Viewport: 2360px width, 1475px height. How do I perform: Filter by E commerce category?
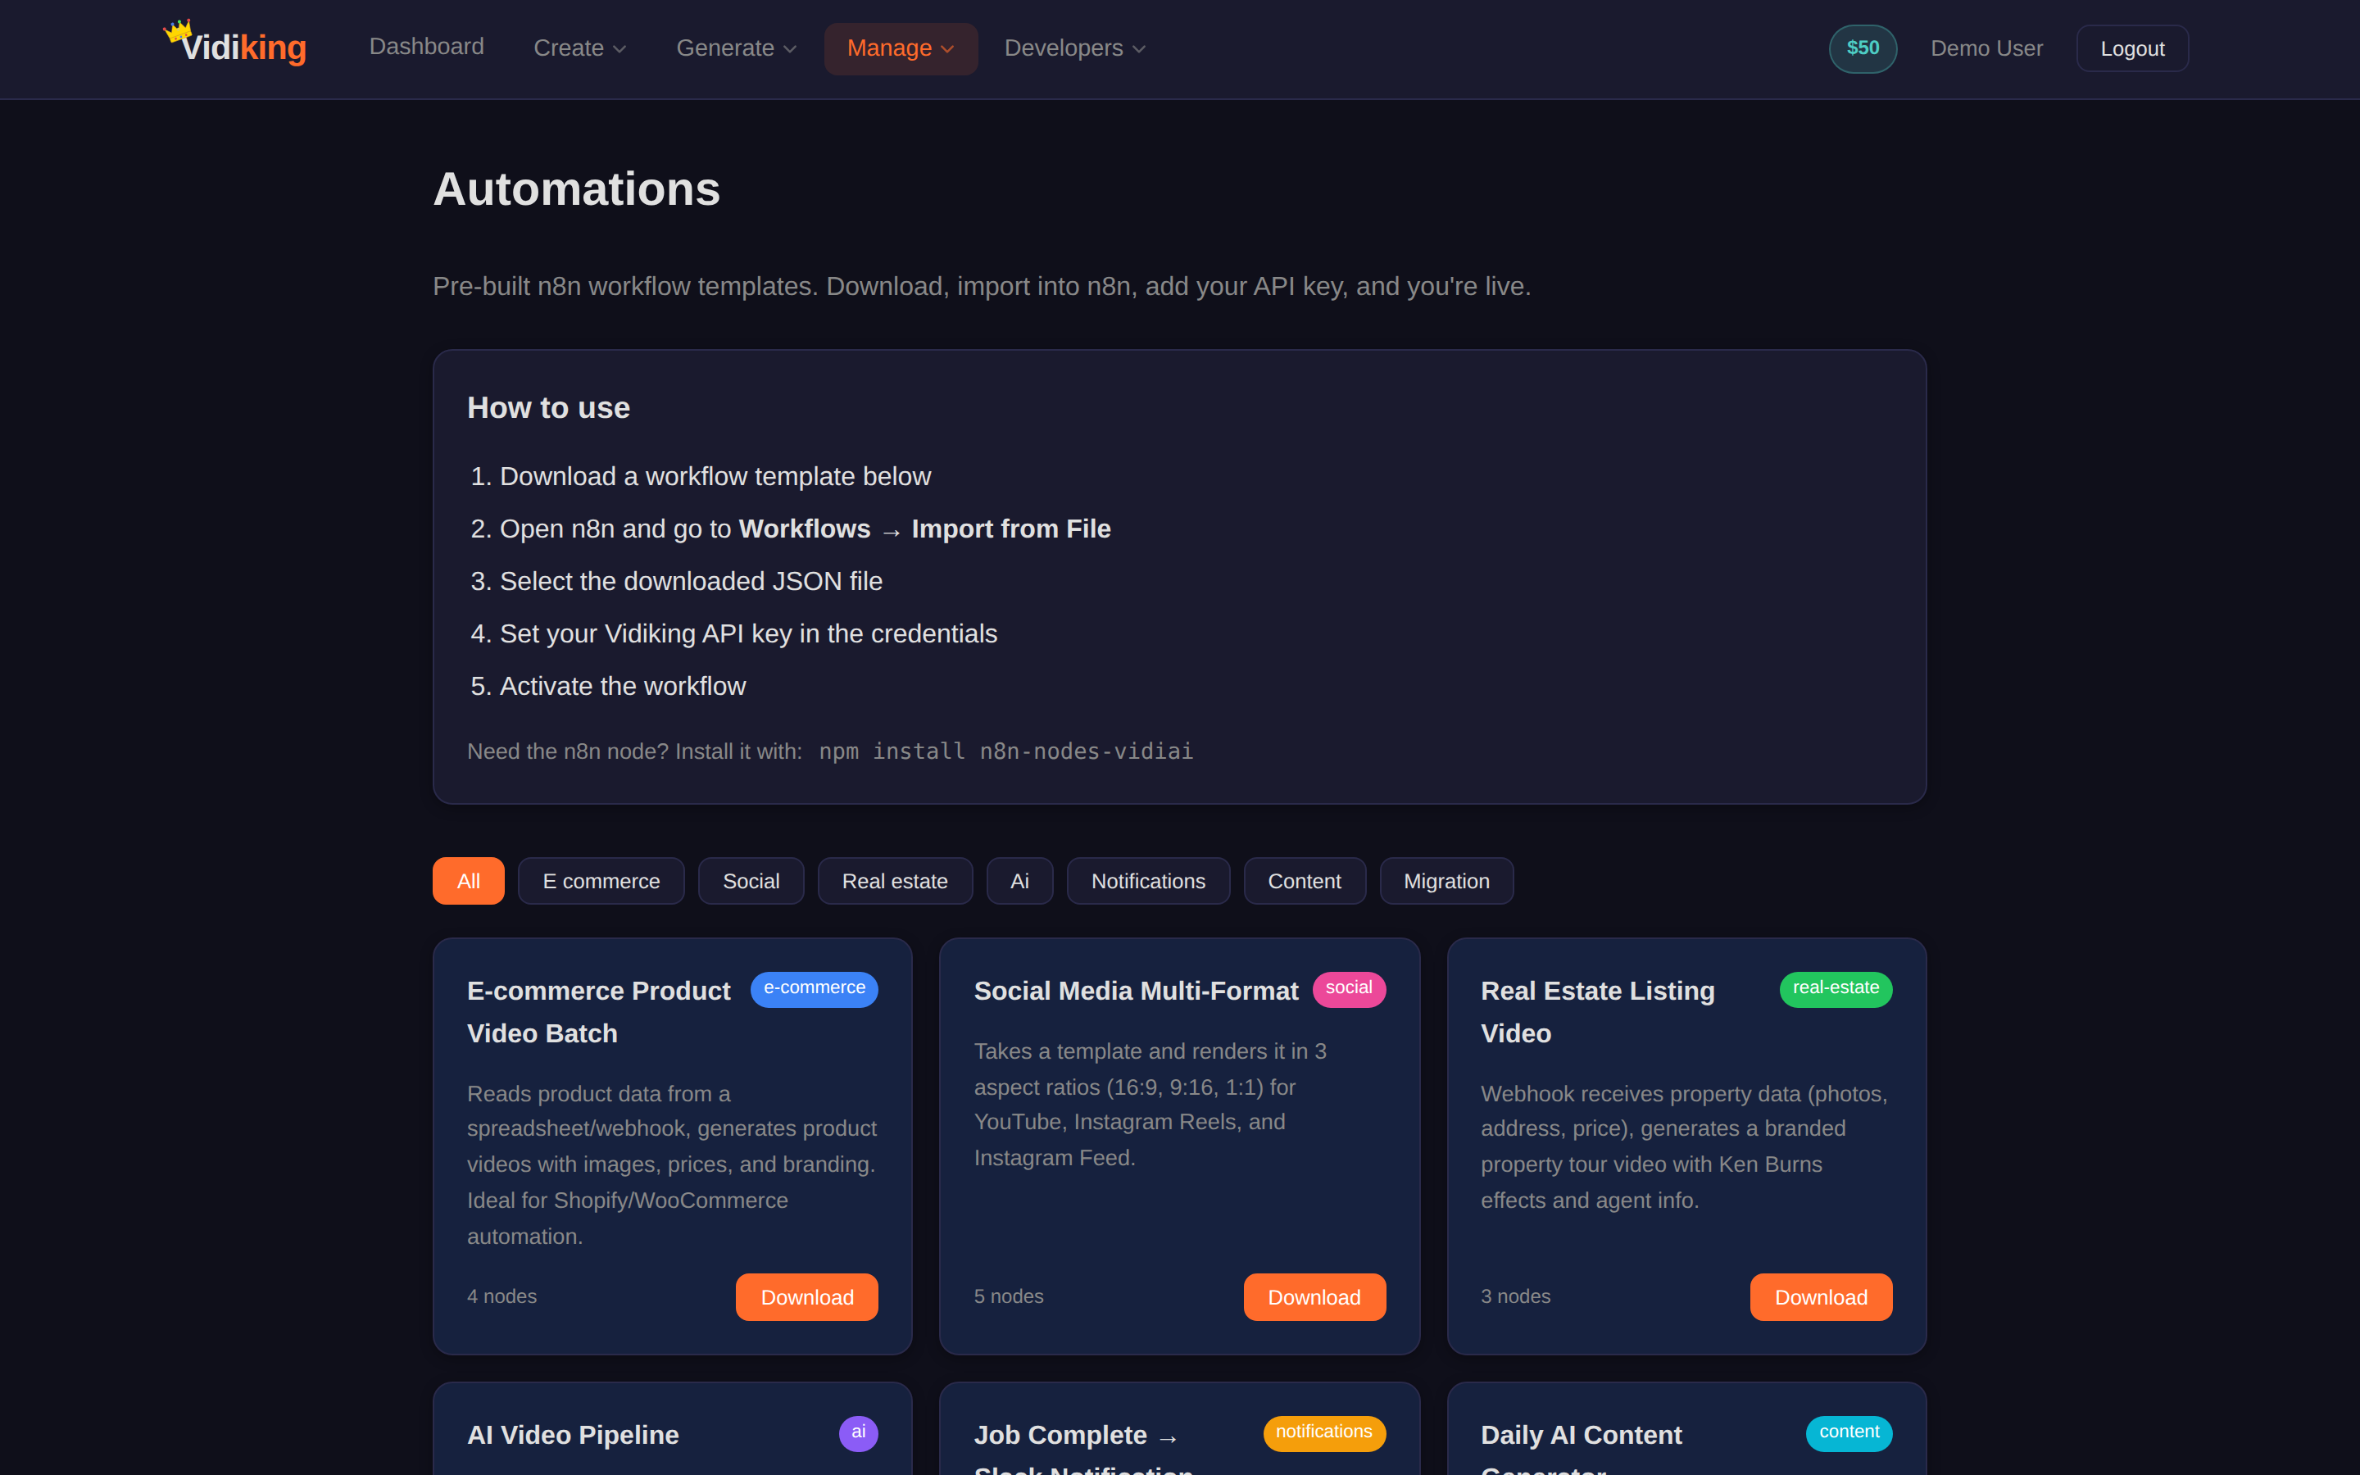pyautogui.click(x=601, y=881)
